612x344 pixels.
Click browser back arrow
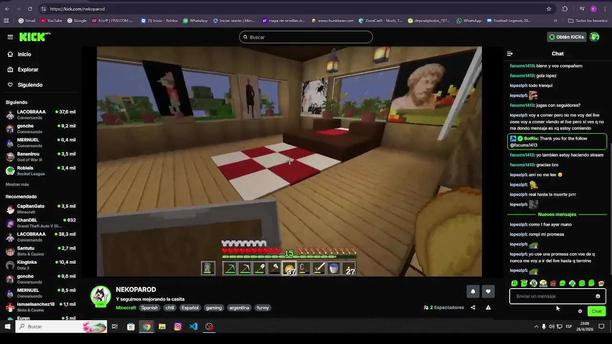click(x=7, y=9)
